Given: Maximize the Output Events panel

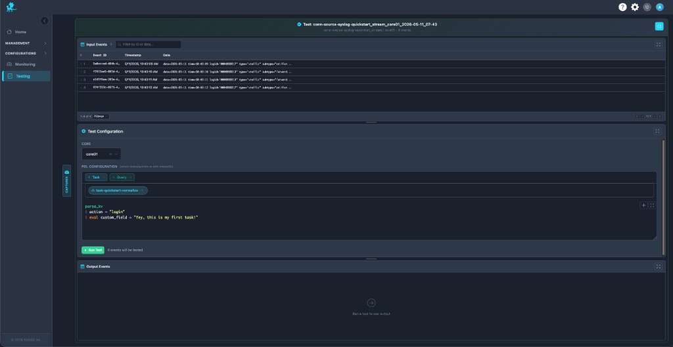Looking at the screenshot, I should 659,266.
